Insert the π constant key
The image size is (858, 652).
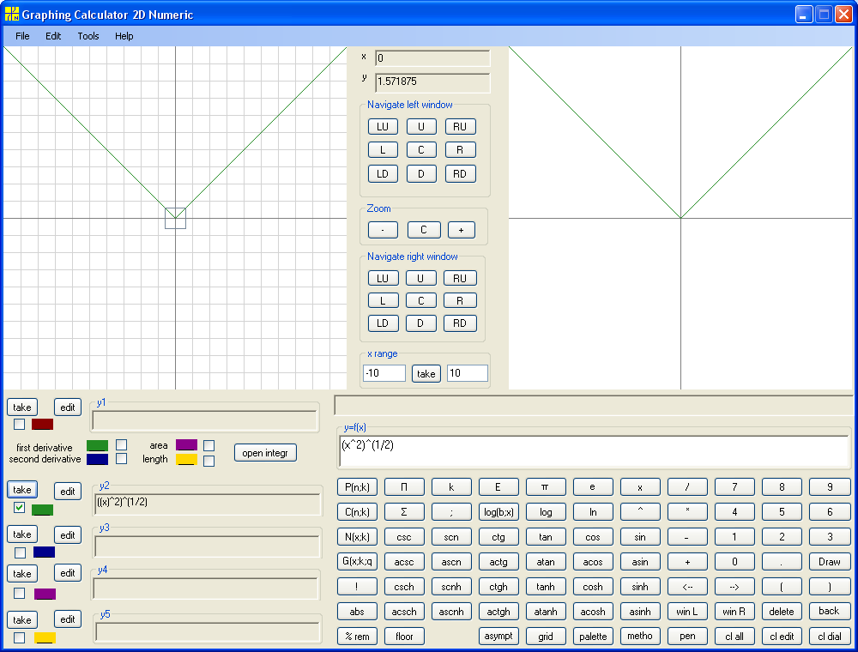(x=545, y=486)
